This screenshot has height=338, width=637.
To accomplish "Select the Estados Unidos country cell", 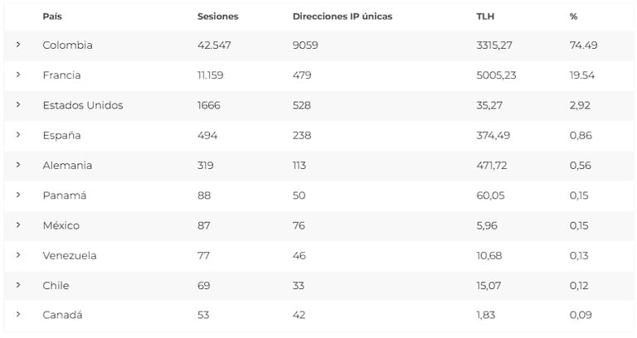I will click(83, 105).
